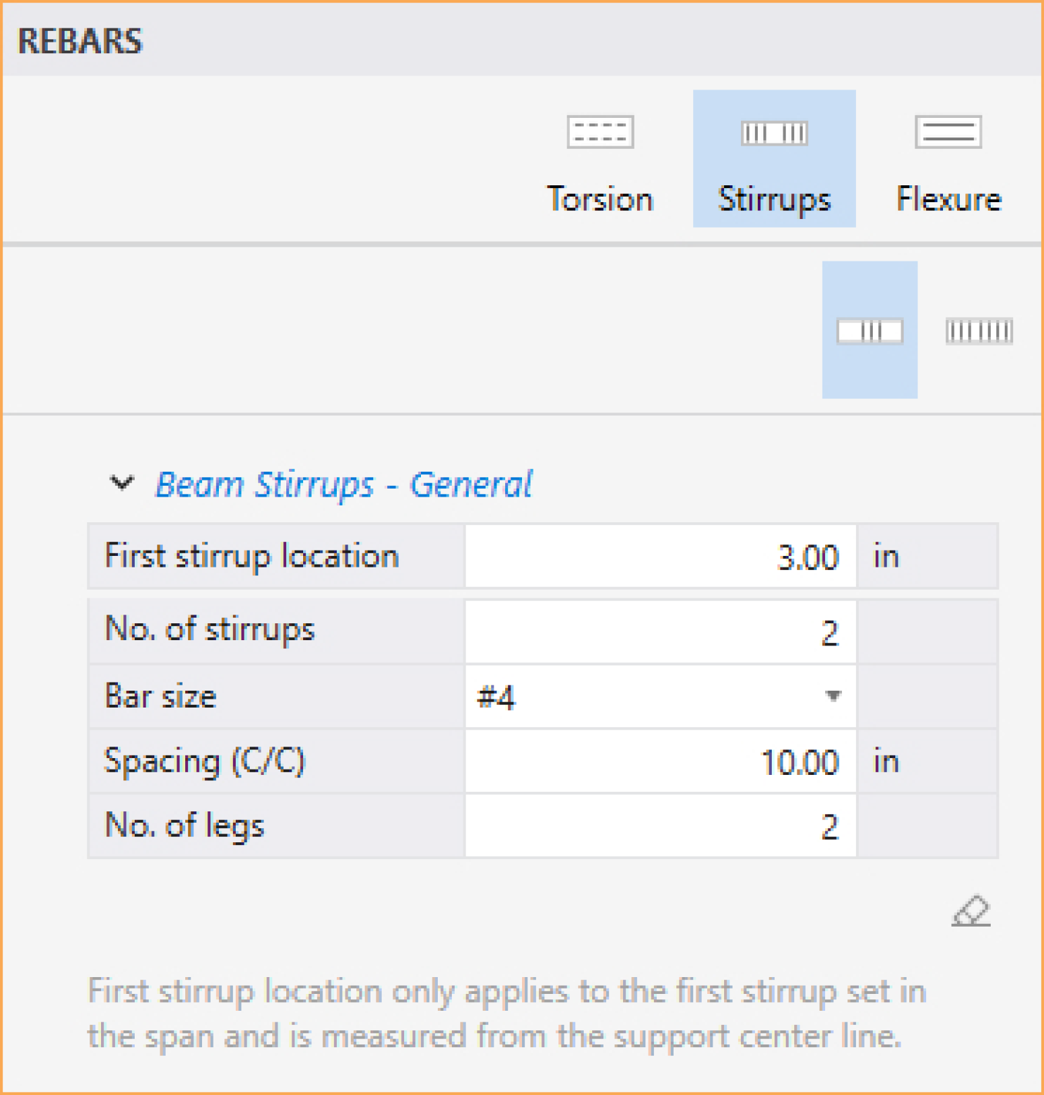
Task: Click the eraser clear icon
Action: (x=971, y=911)
